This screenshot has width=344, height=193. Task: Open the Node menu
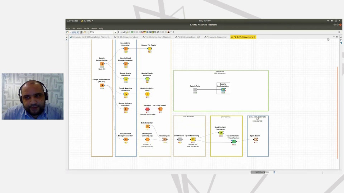click(86, 29)
